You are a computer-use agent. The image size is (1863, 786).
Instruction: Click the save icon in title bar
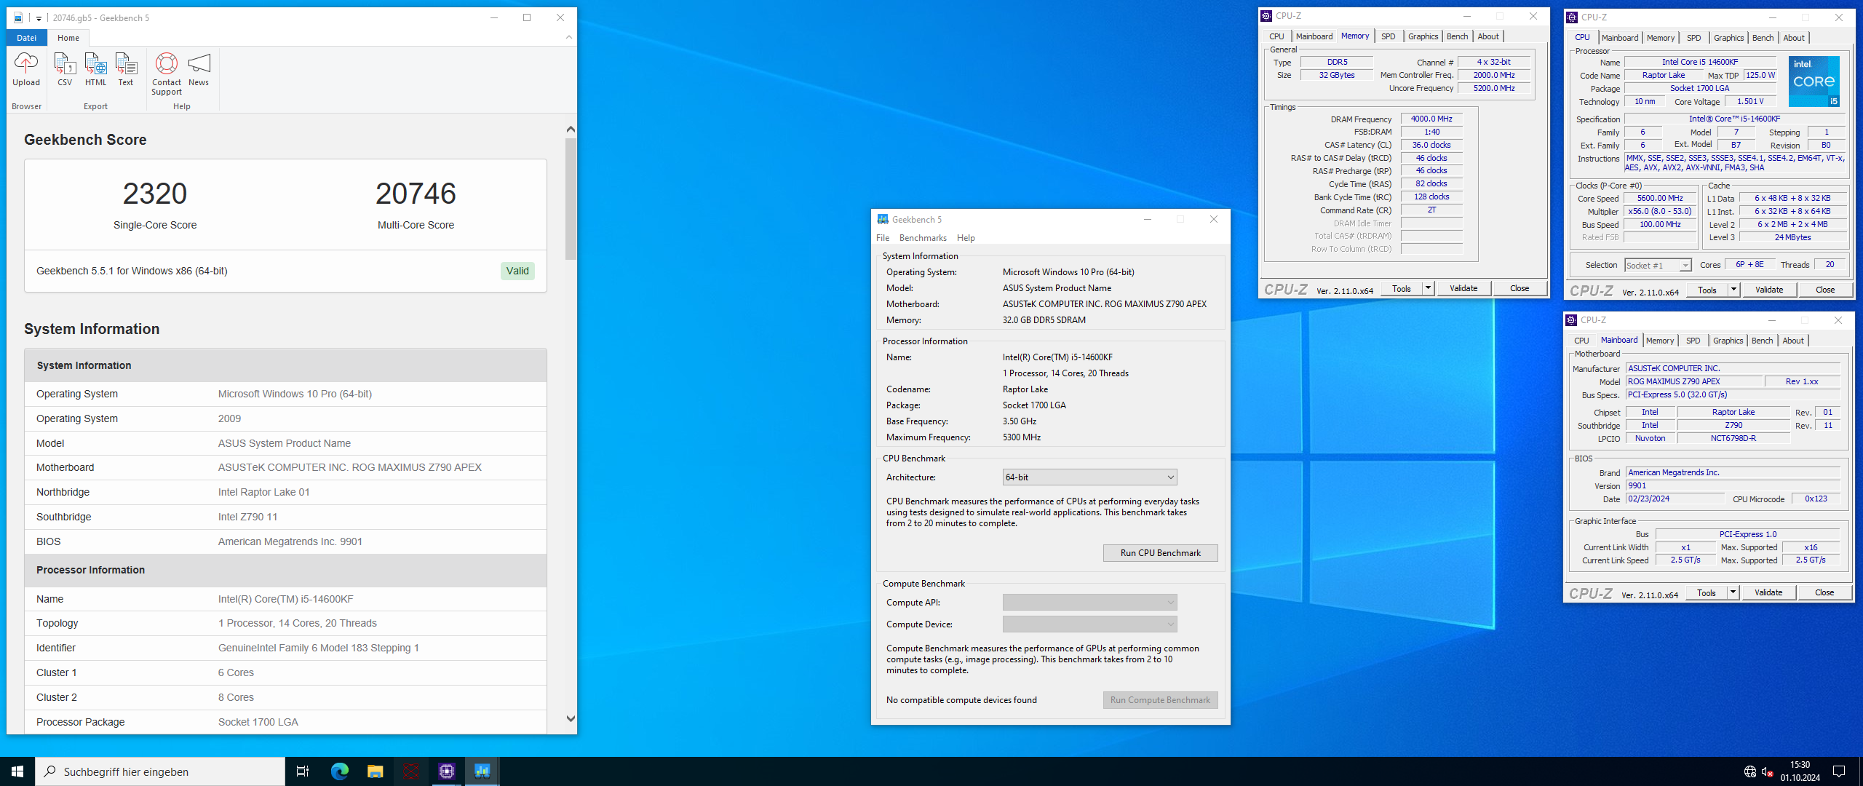tap(18, 18)
